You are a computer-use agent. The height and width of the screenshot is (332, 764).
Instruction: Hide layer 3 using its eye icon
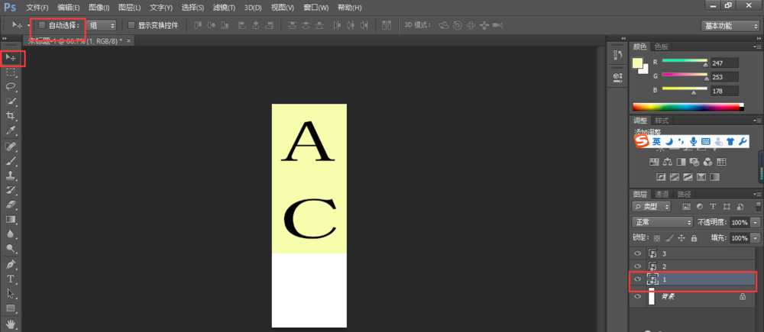click(639, 253)
